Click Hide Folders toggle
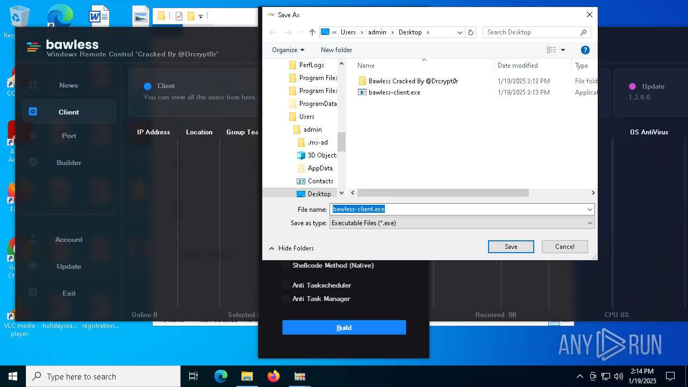The image size is (688, 387). pos(291,248)
